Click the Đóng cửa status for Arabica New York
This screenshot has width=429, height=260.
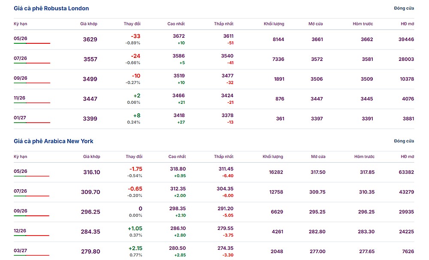404,141
